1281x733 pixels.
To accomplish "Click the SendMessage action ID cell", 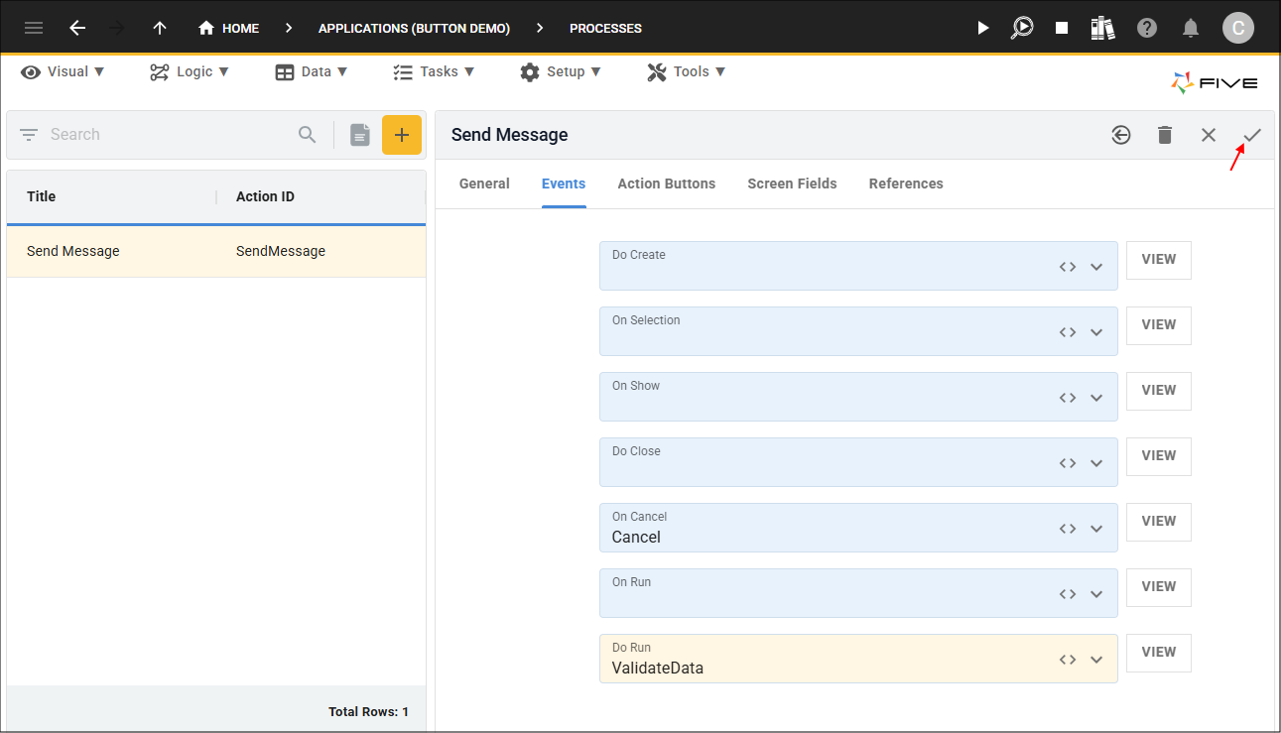I will [281, 252].
